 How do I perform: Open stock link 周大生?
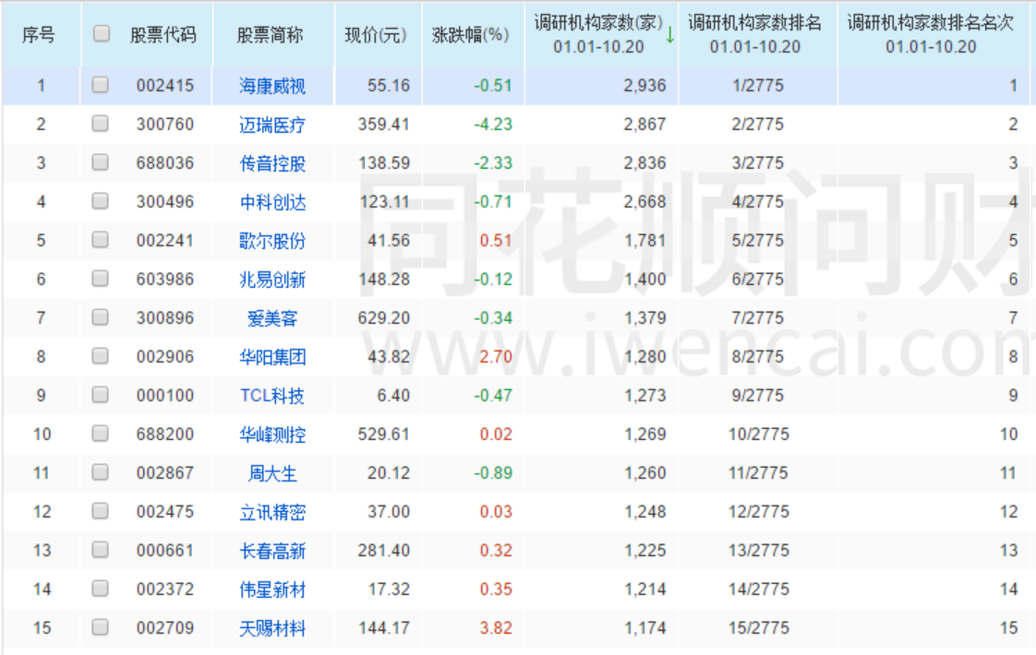point(272,473)
